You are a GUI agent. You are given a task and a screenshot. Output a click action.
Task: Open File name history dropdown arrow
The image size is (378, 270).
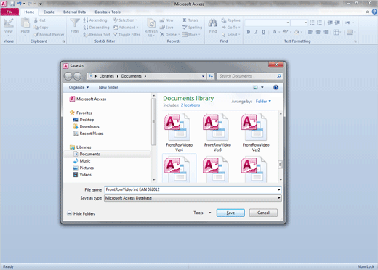pyautogui.click(x=279, y=189)
